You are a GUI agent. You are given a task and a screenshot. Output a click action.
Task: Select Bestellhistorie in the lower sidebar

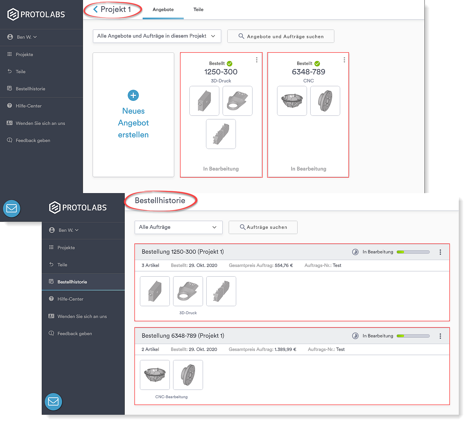click(x=83, y=282)
